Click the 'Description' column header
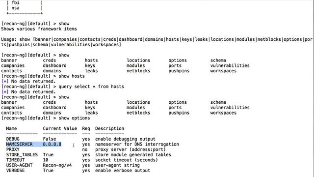The image size is (314, 177). point(109,129)
